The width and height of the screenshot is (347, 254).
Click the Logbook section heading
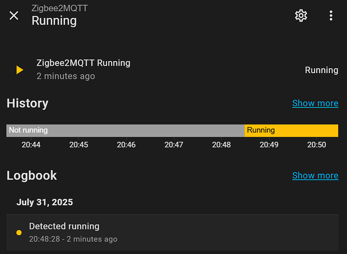pyautogui.click(x=31, y=175)
